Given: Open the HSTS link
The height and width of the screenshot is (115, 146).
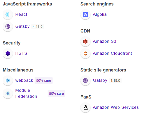Looking at the screenshot, I should [x=21, y=53].
